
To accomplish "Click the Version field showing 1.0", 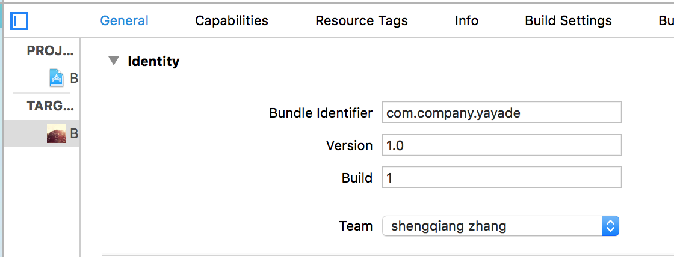I will 502,145.
